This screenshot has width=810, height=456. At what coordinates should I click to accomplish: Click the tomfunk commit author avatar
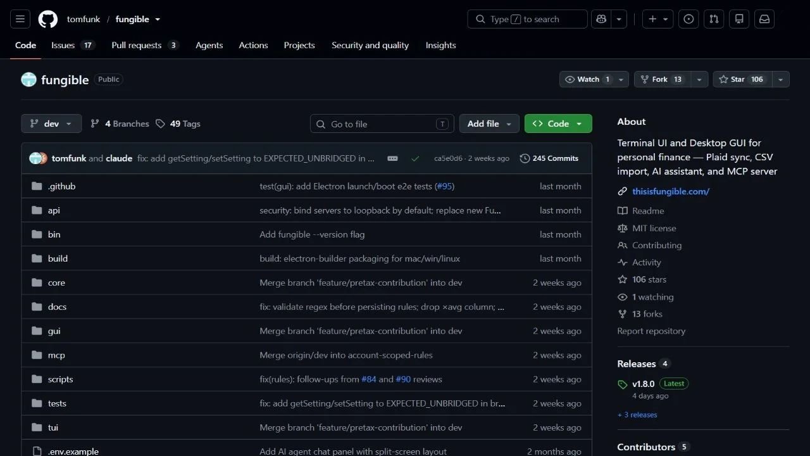35,158
